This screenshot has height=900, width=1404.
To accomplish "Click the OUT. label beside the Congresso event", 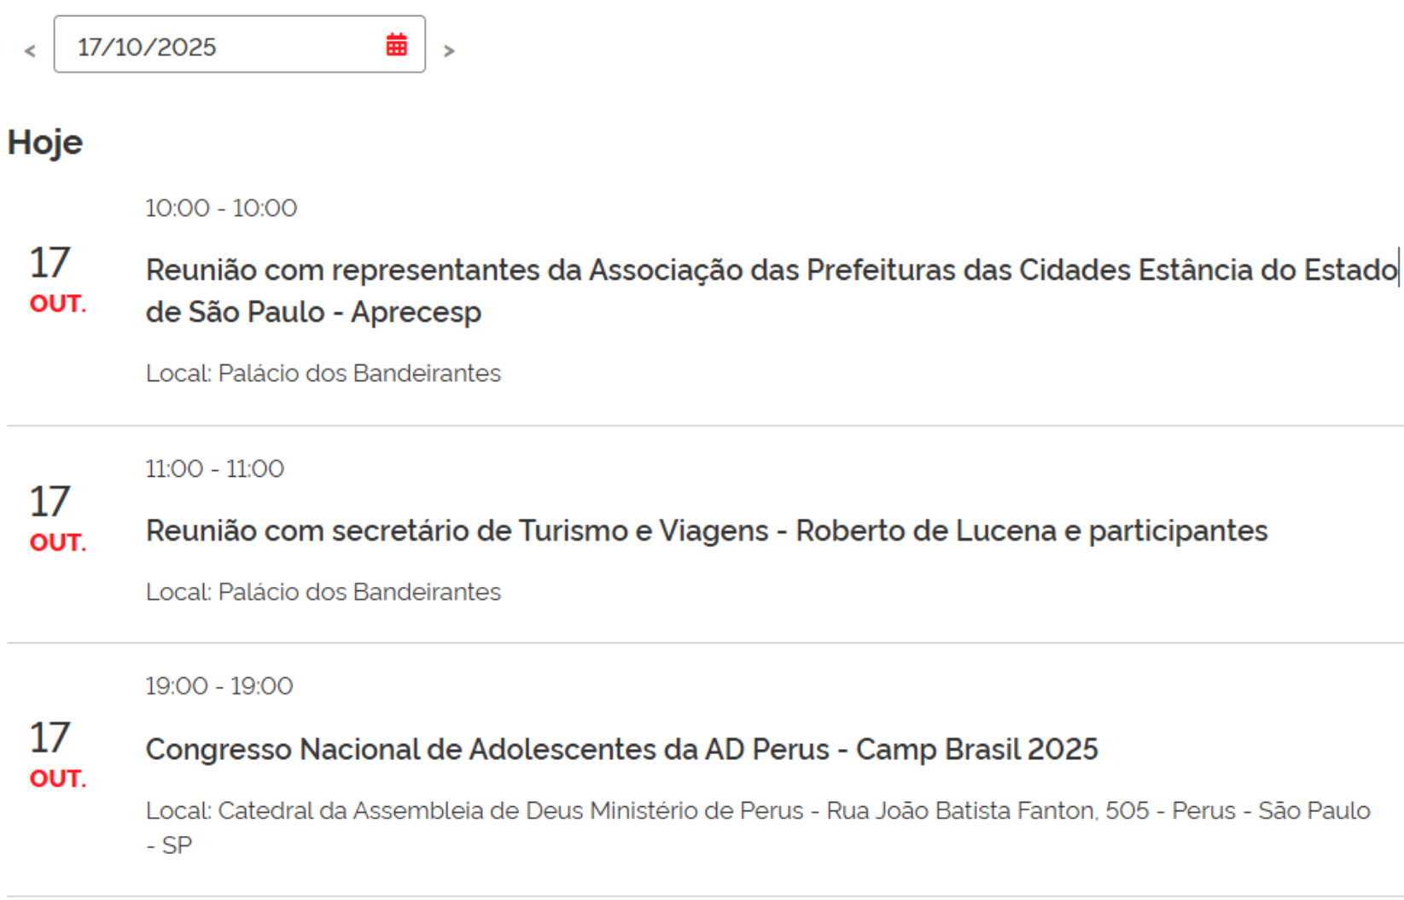I will [x=58, y=779].
